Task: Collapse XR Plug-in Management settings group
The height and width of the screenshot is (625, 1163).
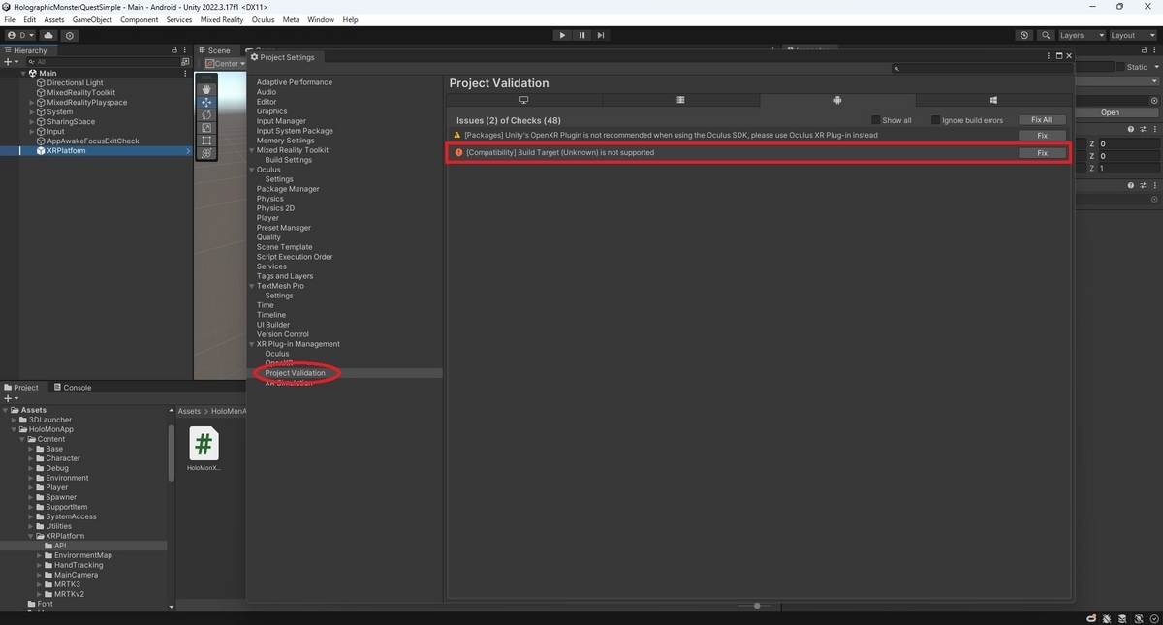Action: point(252,344)
